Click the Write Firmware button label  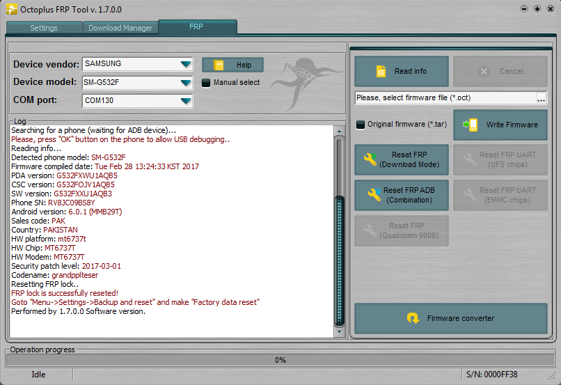512,125
